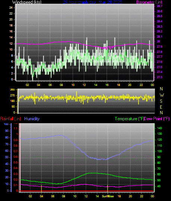171x201 pixels.
Task: Click the 360 degree label on wind direction axis
Action: click(12, 90)
